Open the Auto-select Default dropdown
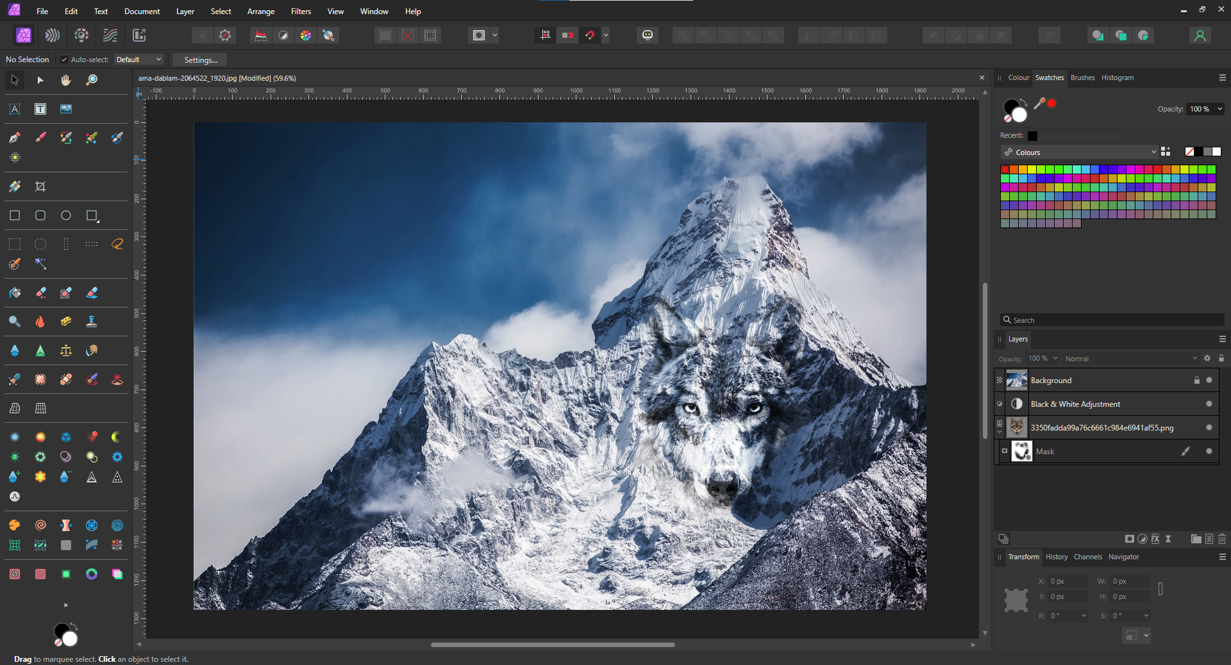 tap(139, 60)
